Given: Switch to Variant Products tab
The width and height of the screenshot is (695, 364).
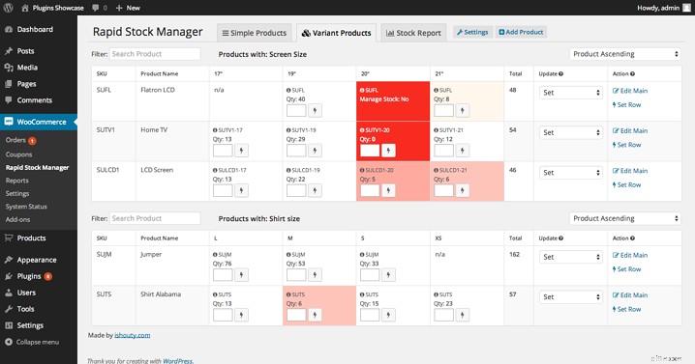Looking at the screenshot, I should (337, 33).
